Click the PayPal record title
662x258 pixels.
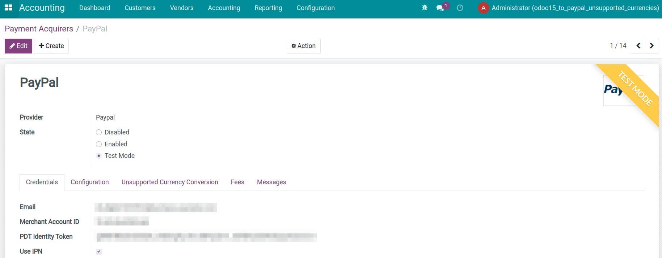pyautogui.click(x=39, y=82)
